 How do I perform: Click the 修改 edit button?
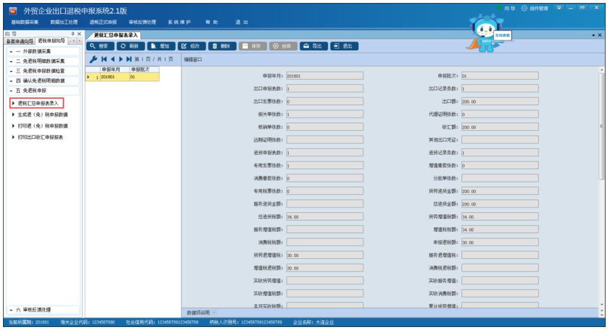coord(193,46)
